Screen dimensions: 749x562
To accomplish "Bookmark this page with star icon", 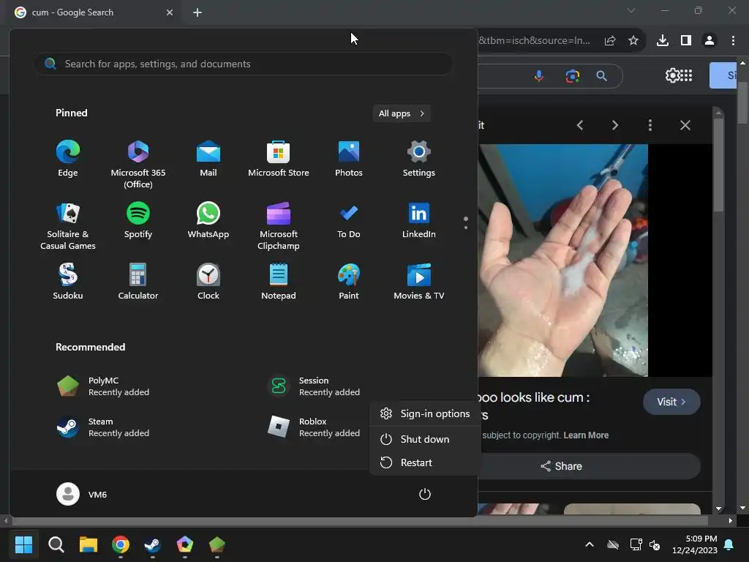I will (x=633, y=41).
